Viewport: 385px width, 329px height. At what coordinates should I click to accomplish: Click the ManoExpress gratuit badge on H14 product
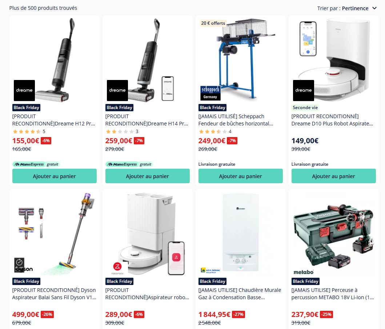click(x=129, y=164)
